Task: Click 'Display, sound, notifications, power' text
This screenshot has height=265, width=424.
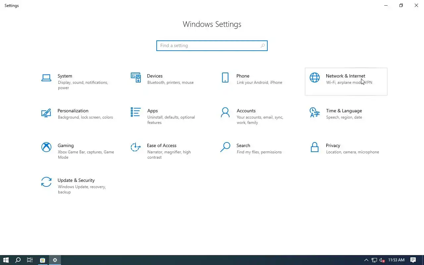Action: [83, 85]
